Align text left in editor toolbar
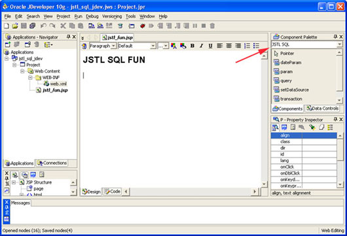 (x=219, y=46)
